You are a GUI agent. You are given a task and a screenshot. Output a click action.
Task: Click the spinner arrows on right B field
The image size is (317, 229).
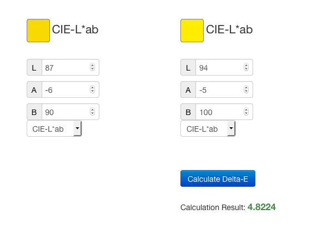(246, 112)
